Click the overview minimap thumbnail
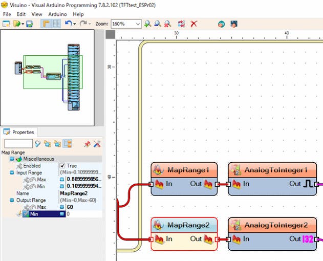The image size is (323, 261). coord(48,78)
